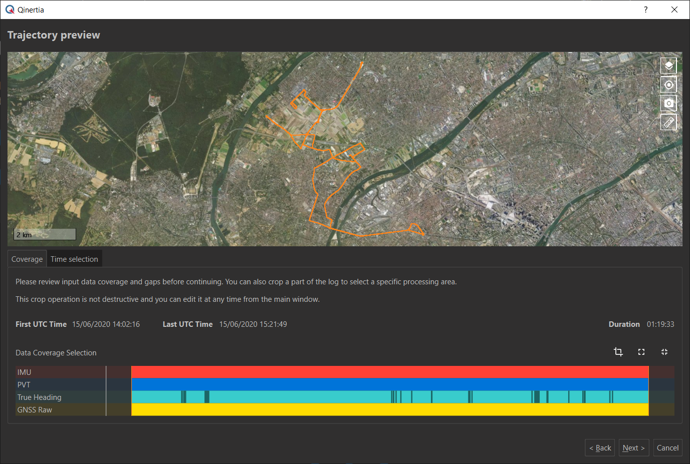
Task: Activate the ruler measurement tool
Action: 668,122
